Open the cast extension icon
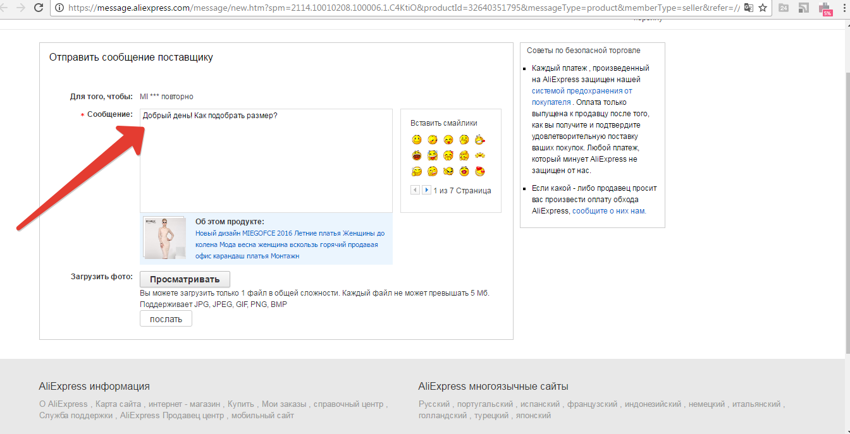850x434 pixels. (x=803, y=8)
